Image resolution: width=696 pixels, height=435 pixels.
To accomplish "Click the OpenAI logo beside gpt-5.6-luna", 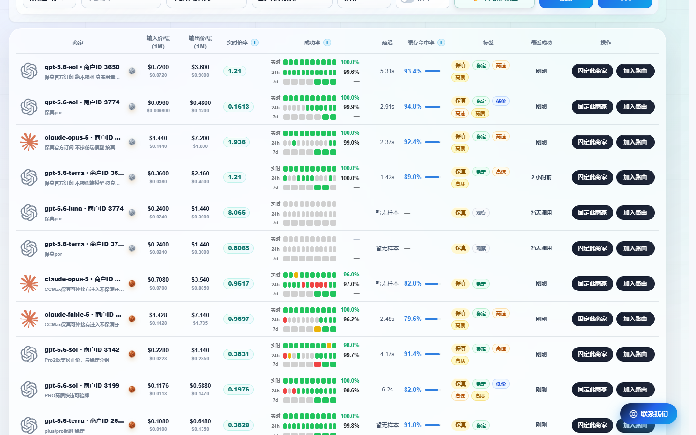I will (29, 213).
